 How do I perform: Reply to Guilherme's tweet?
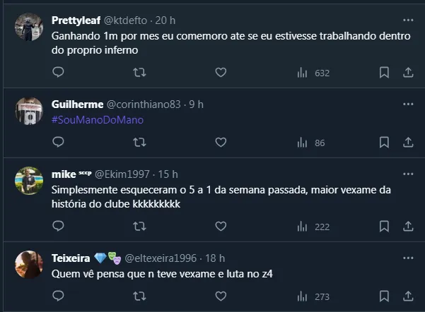click(59, 143)
